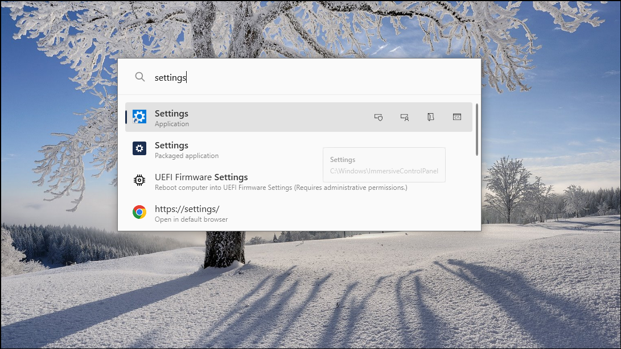Open containing folder of Settings app

click(430, 117)
